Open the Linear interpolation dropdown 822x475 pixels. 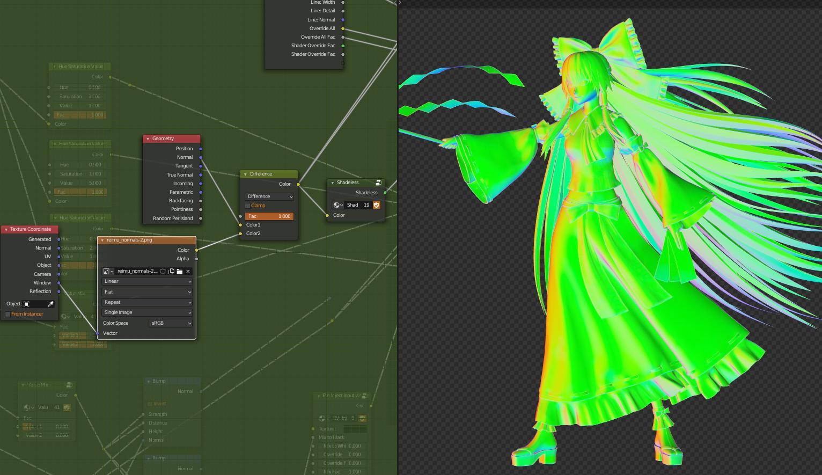147,281
